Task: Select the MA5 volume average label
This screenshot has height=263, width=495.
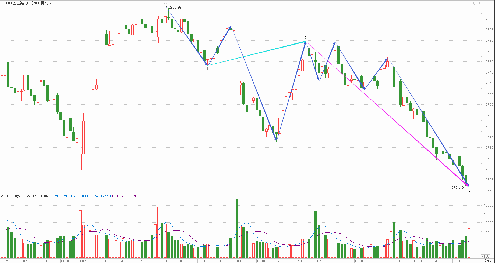Action: click(99, 196)
